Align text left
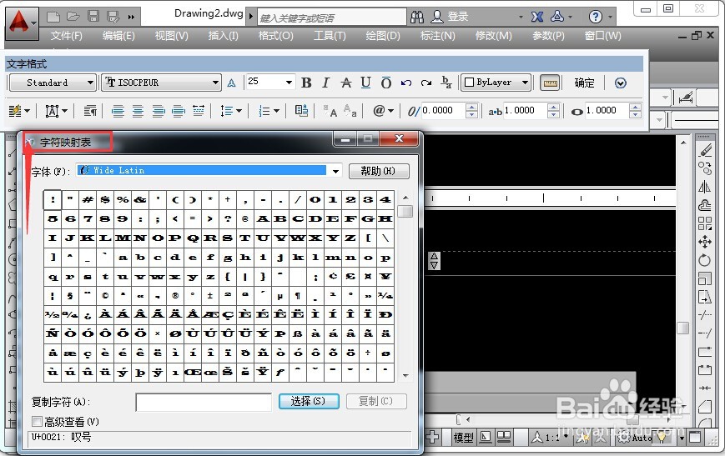Screen dimensions: 725x456 coord(118,111)
